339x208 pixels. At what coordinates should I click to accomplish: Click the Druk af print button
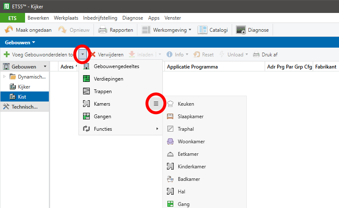[x=266, y=55]
